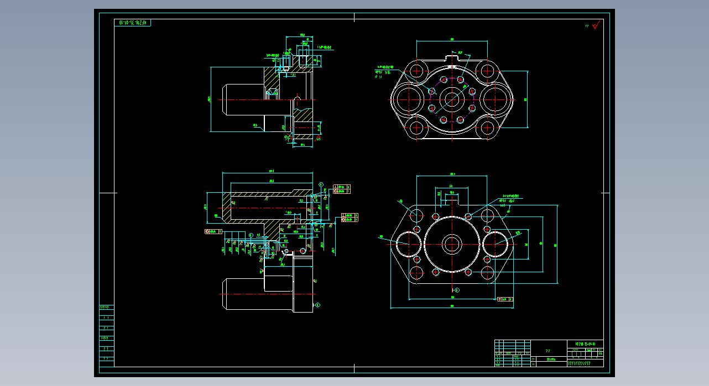This screenshot has height=386, width=709.
Task: Click the center bore of the upper-right view
Action: pos(452,100)
